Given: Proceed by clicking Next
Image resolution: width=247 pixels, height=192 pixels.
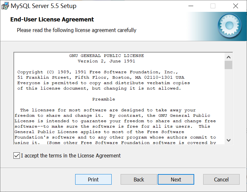Looking at the screenshot, I should coord(176,180).
